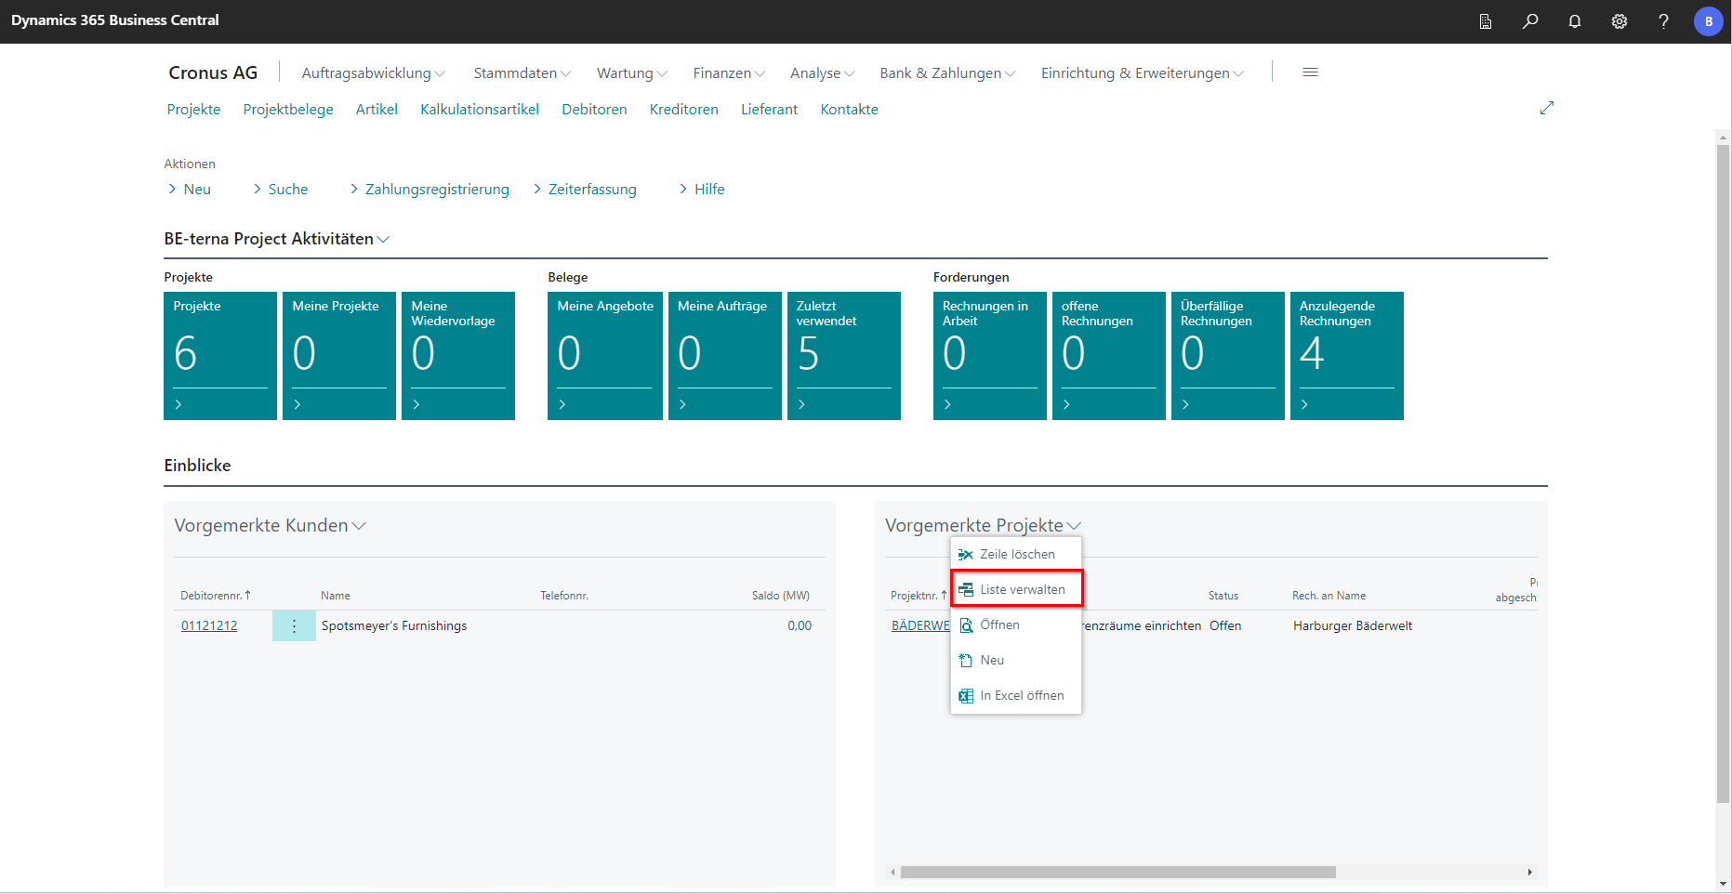1732x894 pixels.
Task: Expand the Finanzen navigation menu
Action: tap(728, 73)
